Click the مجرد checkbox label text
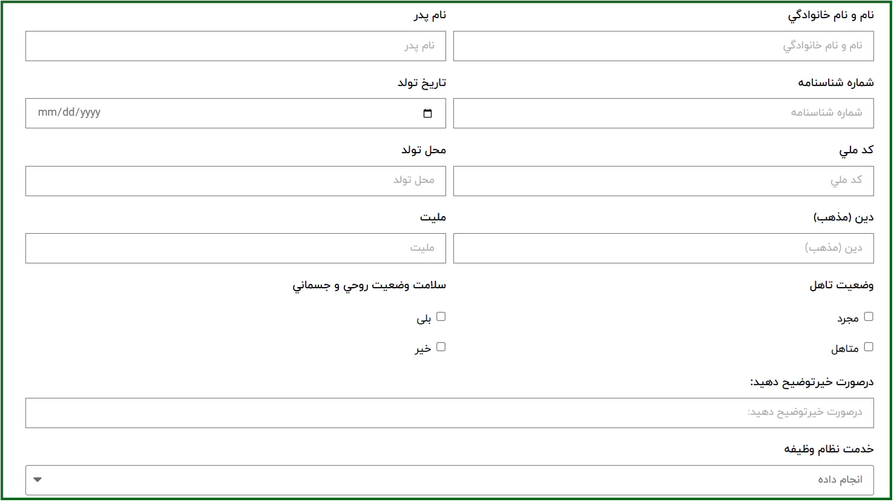This screenshot has height=502, width=894. (847, 319)
